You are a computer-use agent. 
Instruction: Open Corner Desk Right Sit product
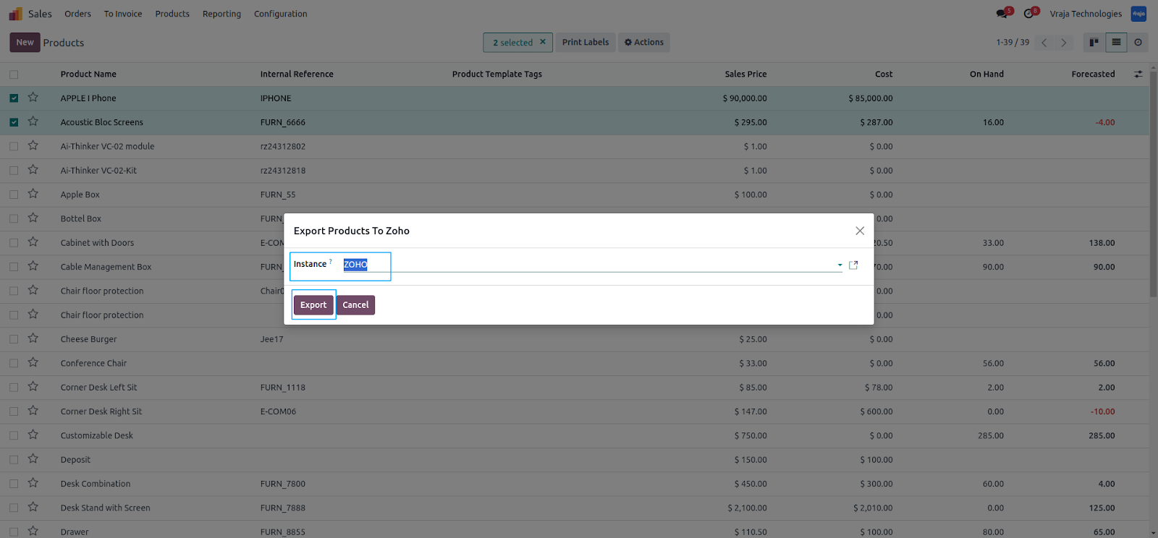point(101,411)
